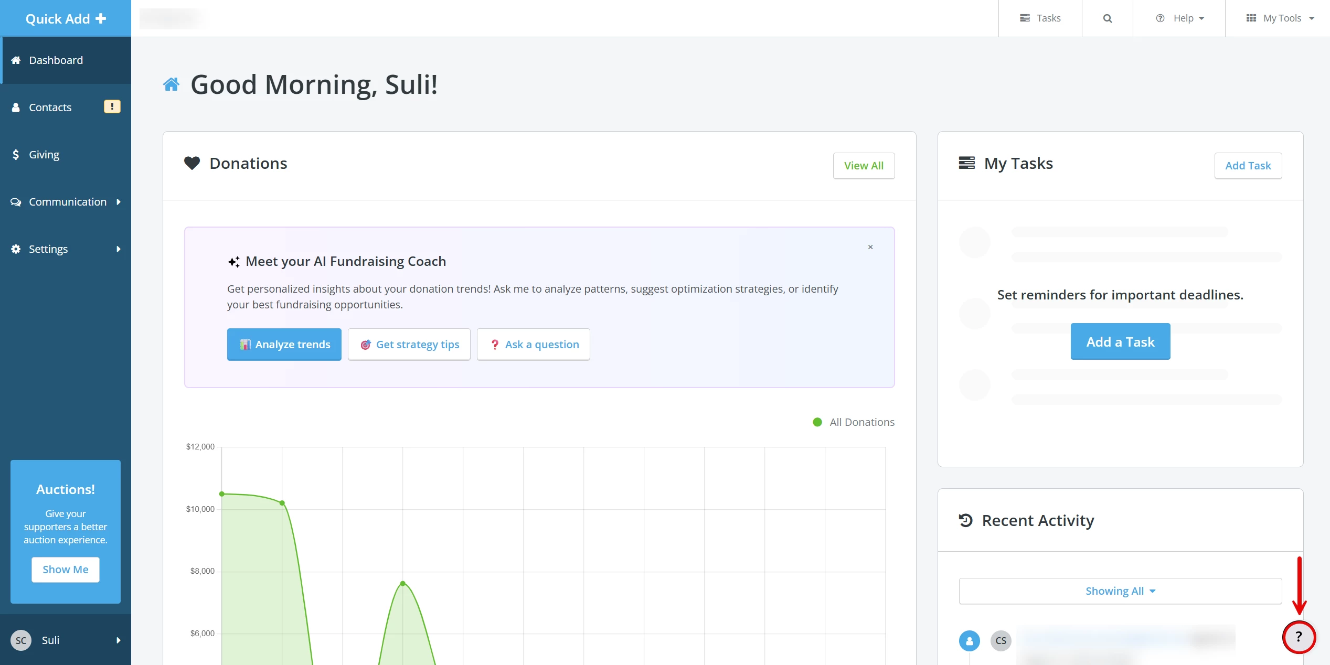
Task: Click 'Meet your AI Fundraising Coach' heading
Action: (346, 262)
